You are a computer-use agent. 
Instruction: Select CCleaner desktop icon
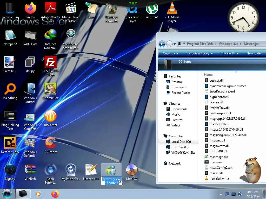pyautogui.click(x=51, y=145)
